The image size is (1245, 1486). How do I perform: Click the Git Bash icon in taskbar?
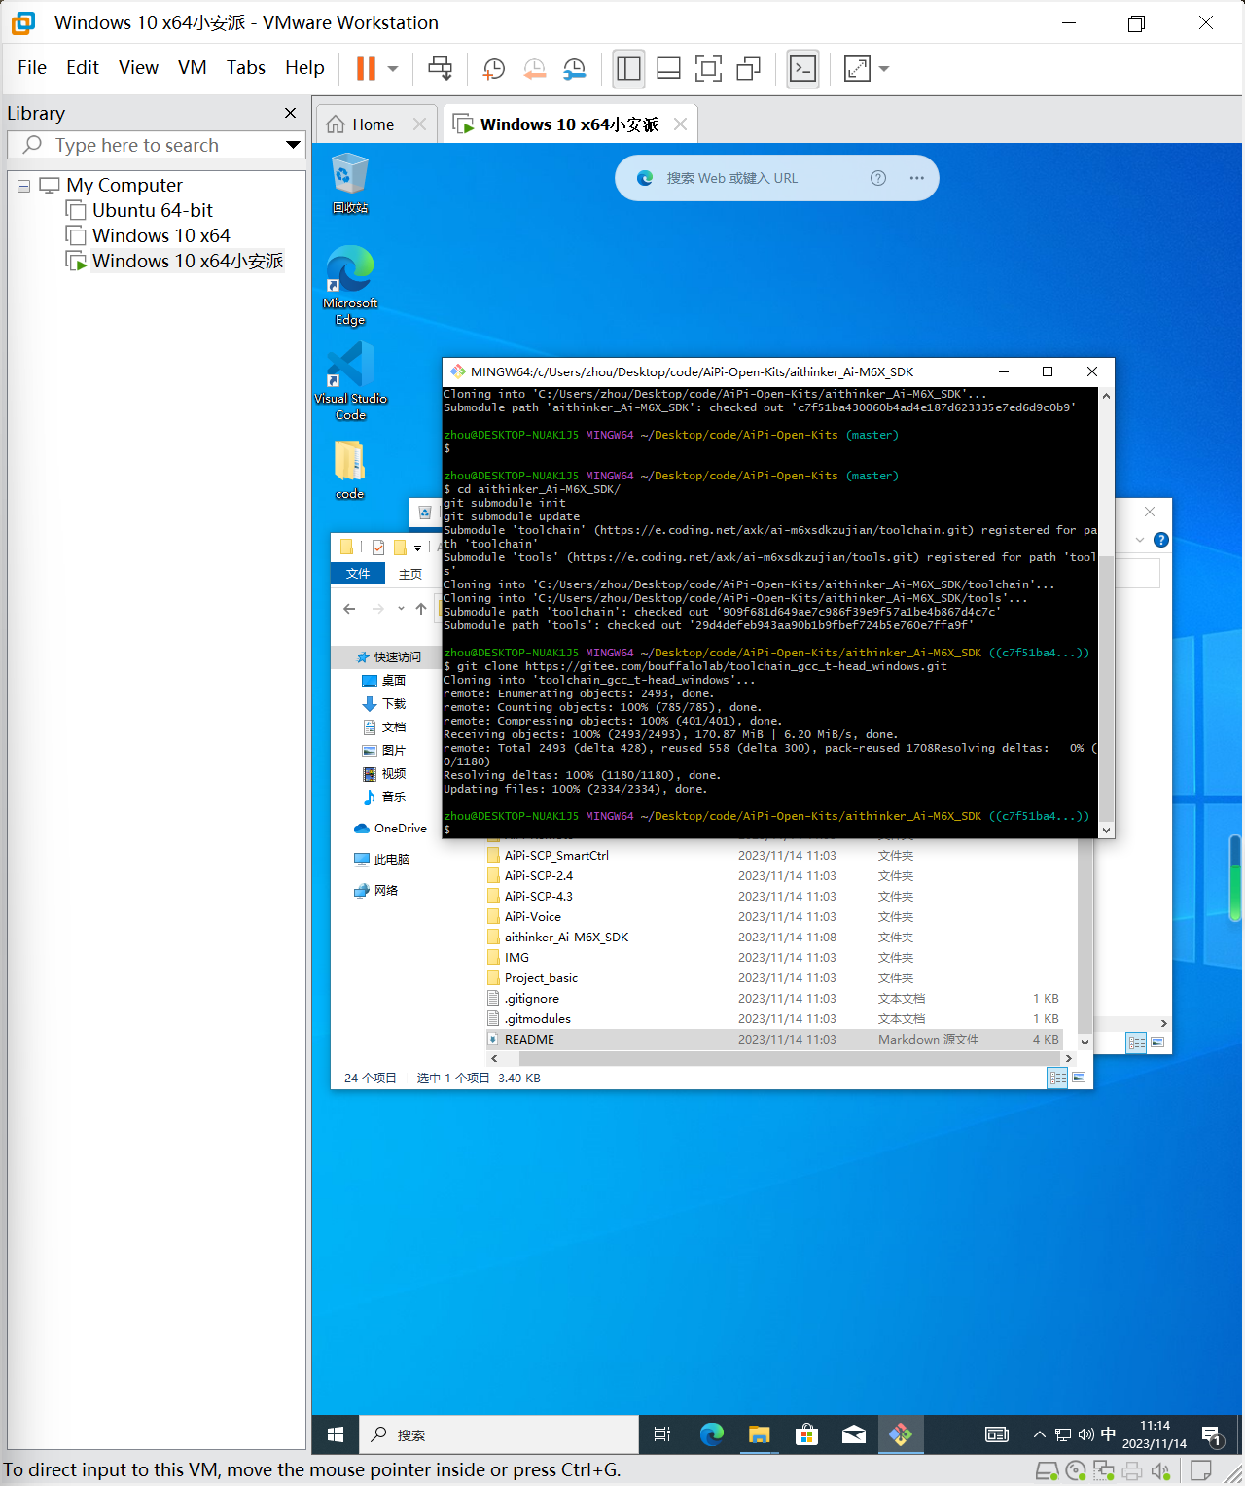tap(901, 1434)
